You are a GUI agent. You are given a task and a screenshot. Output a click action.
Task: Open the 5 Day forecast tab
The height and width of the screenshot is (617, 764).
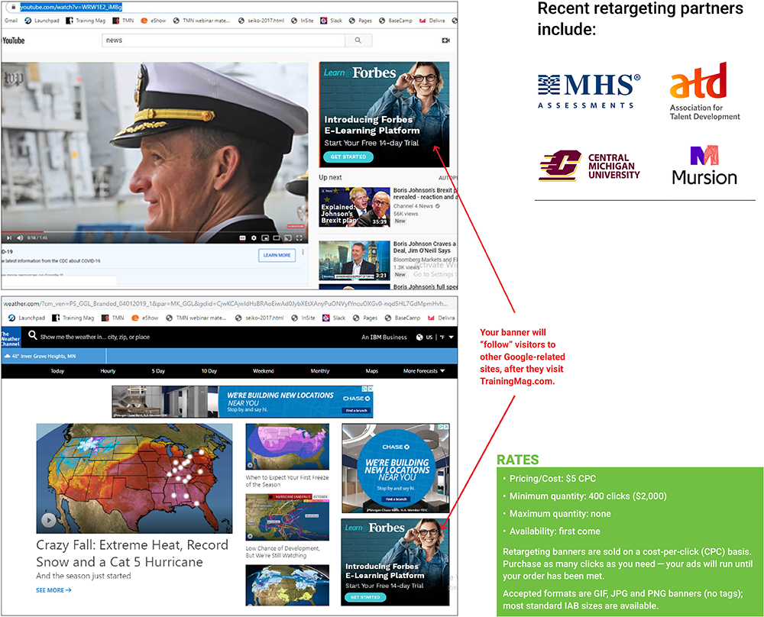158,371
